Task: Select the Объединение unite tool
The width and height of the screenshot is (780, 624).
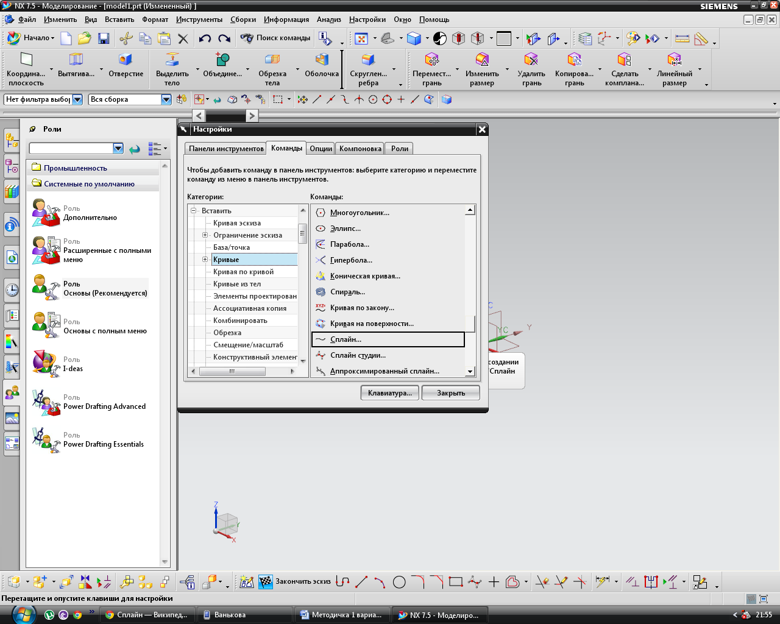Action: [222, 65]
